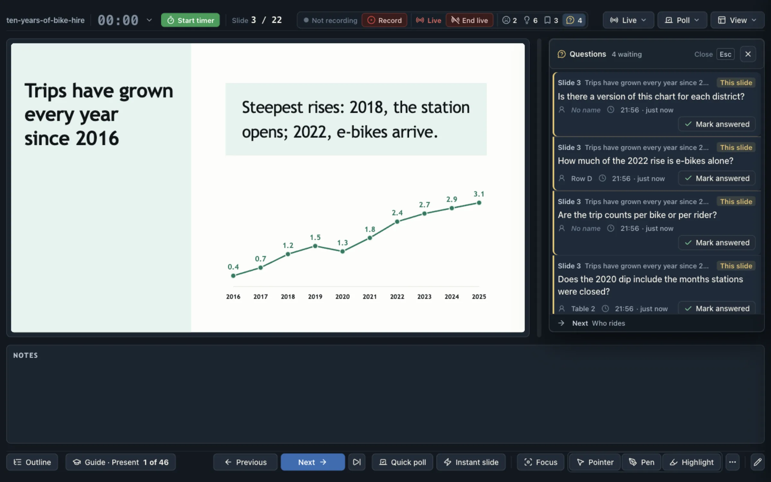Click the Record button
Viewport: 771px width, 482px height.
pos(384,20)
